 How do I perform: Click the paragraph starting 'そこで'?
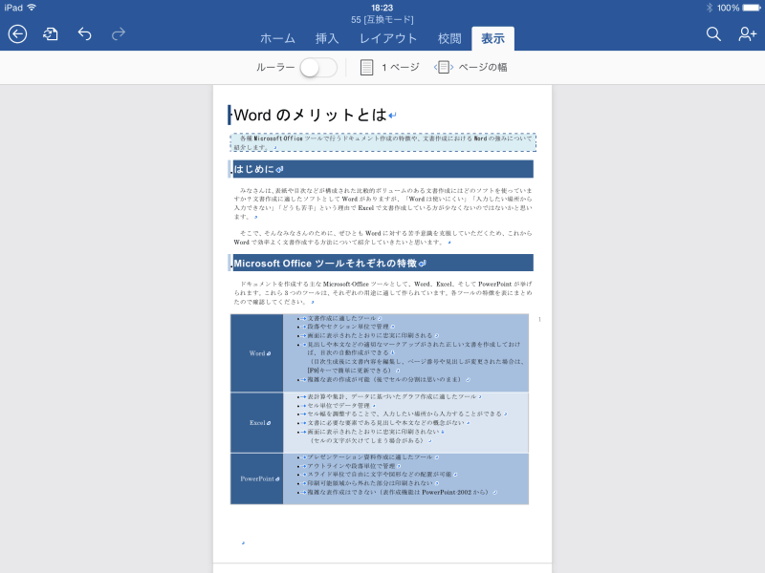(x=382, y=237)
